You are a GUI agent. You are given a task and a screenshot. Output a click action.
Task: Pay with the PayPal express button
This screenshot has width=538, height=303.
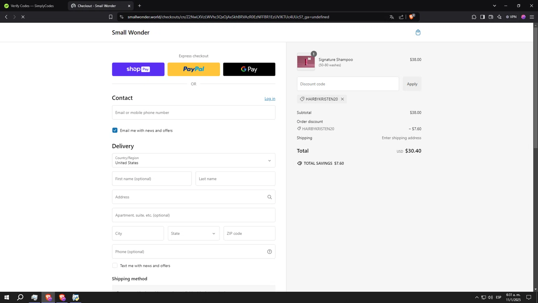tap(193, 69)
